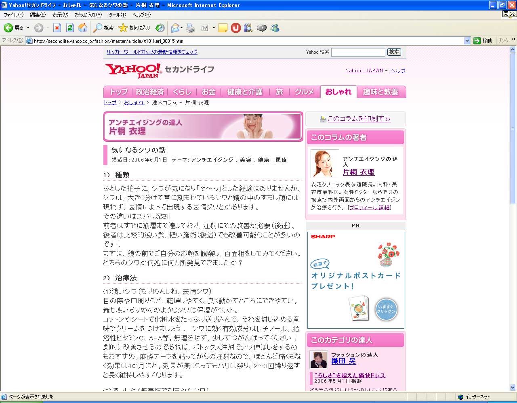Viewport: 517px width, 403px height.
Task: Expand the address bar dropdown
Action: pyautogui.click(x=467, y=41)
